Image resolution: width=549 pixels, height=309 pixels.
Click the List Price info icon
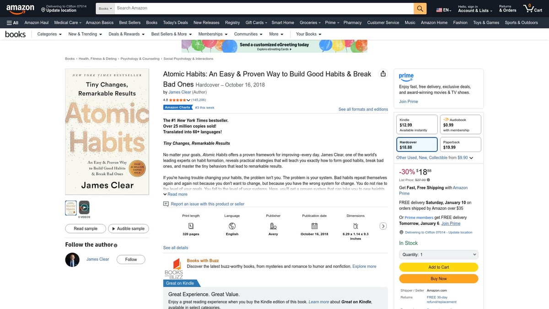coord(427,180)
